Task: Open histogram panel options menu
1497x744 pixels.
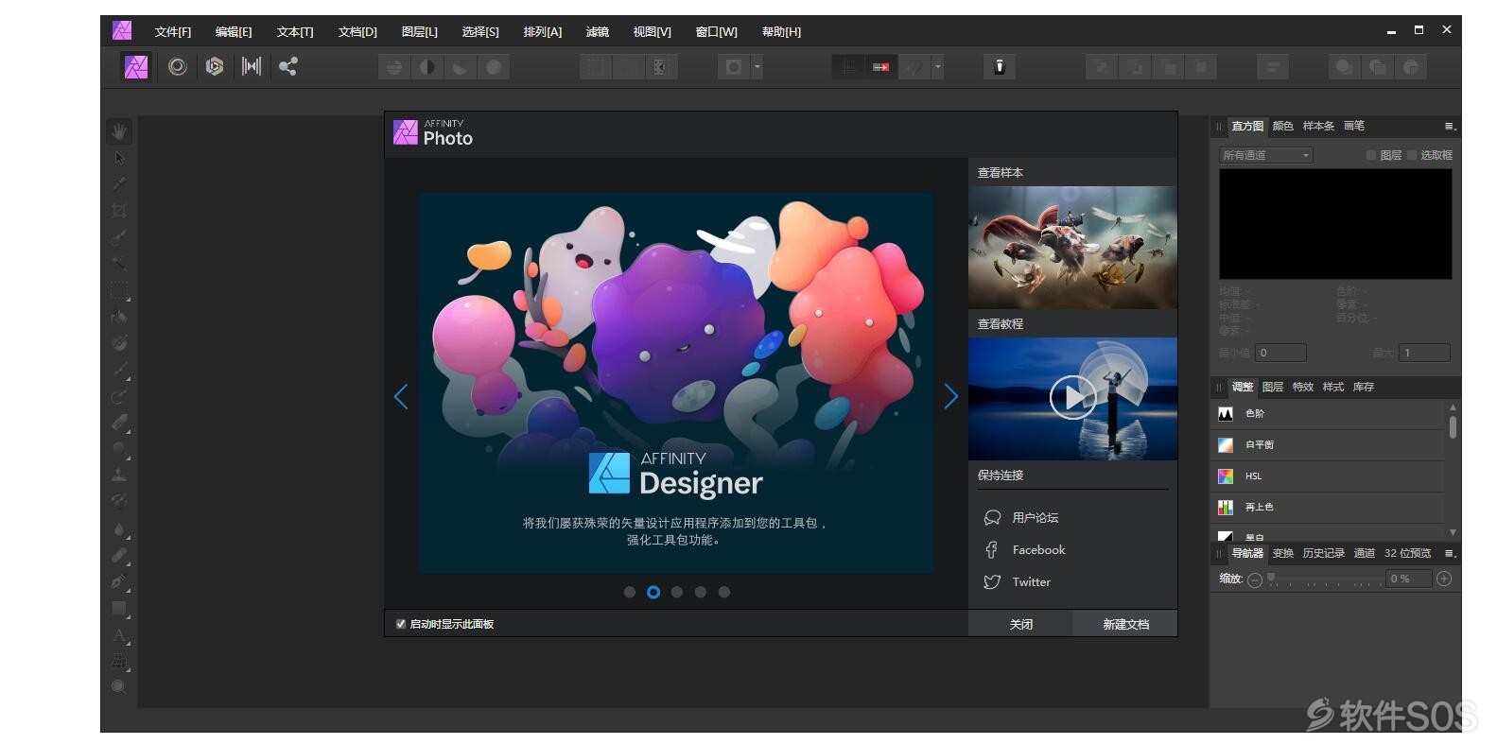Action: [x=1450, y=126]
